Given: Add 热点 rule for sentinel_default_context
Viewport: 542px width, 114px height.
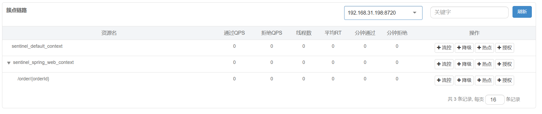Looking at the screenshot, I should 484,48.
